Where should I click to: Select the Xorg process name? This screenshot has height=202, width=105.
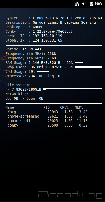12,112
